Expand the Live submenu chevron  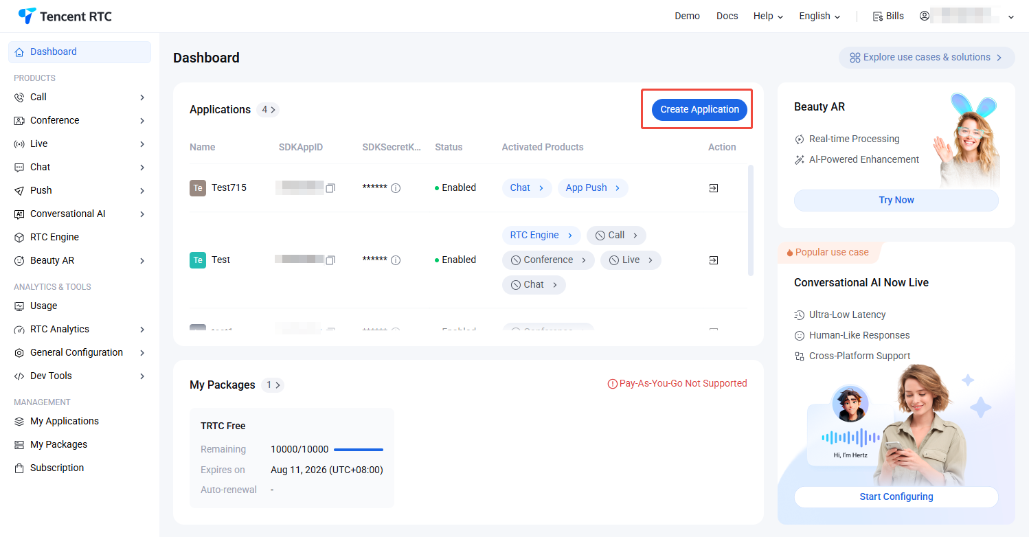[x=142, y=144]
